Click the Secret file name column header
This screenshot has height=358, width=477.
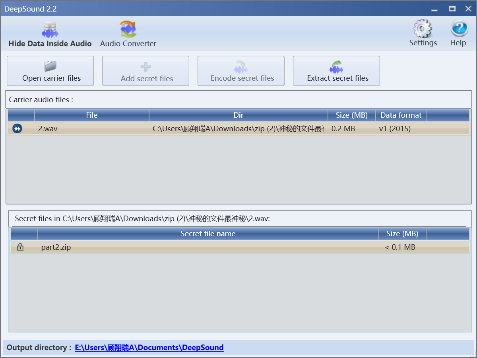click(x=208, y=233)
